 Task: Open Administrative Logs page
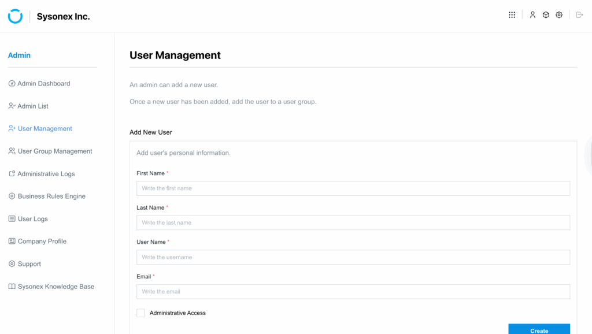pyautogui.click(x=46, y=174)
